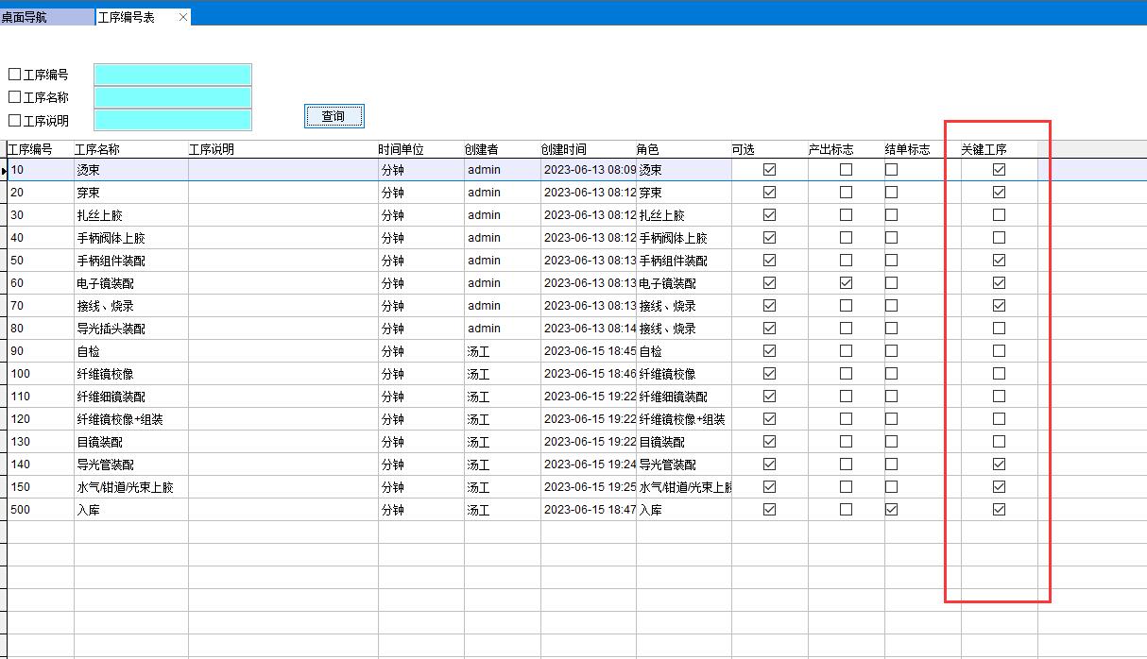1147x659 pixels.
Task: Click the 工序编号 text input field
Action: [173, 75]
